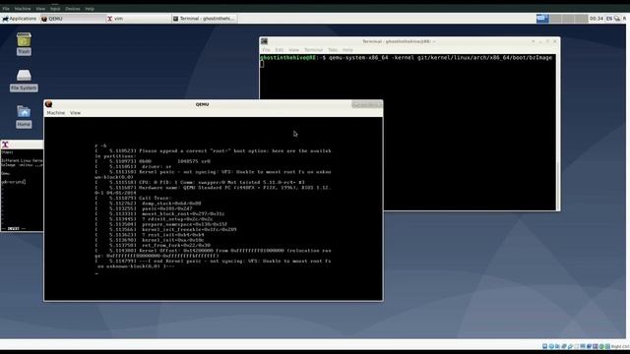Click the VirtualBox display status icon

[x=583, y=346]
